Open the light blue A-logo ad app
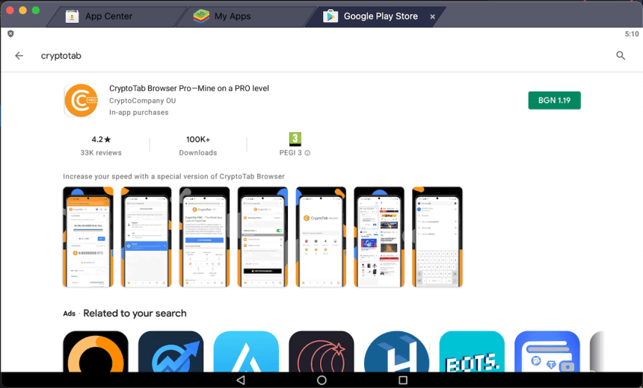This screenshot has height=388, width=643. (246, 351)
